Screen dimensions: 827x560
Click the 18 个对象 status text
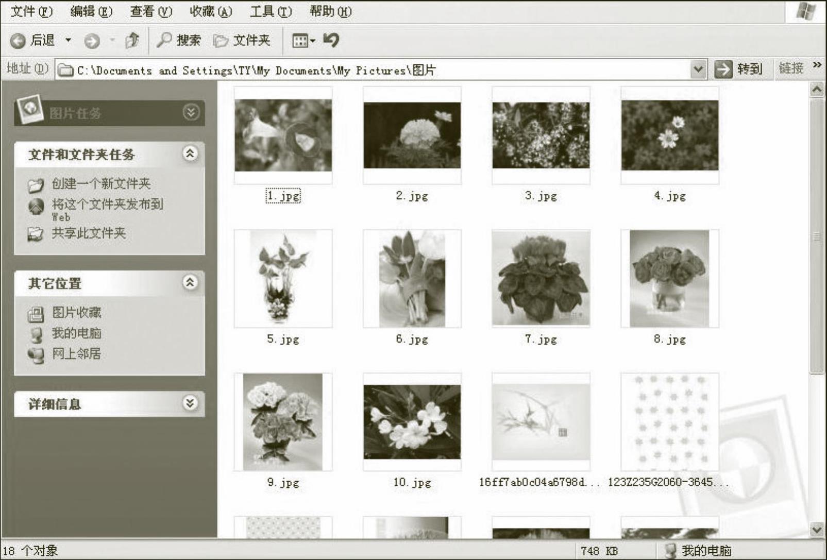(31, 551)
